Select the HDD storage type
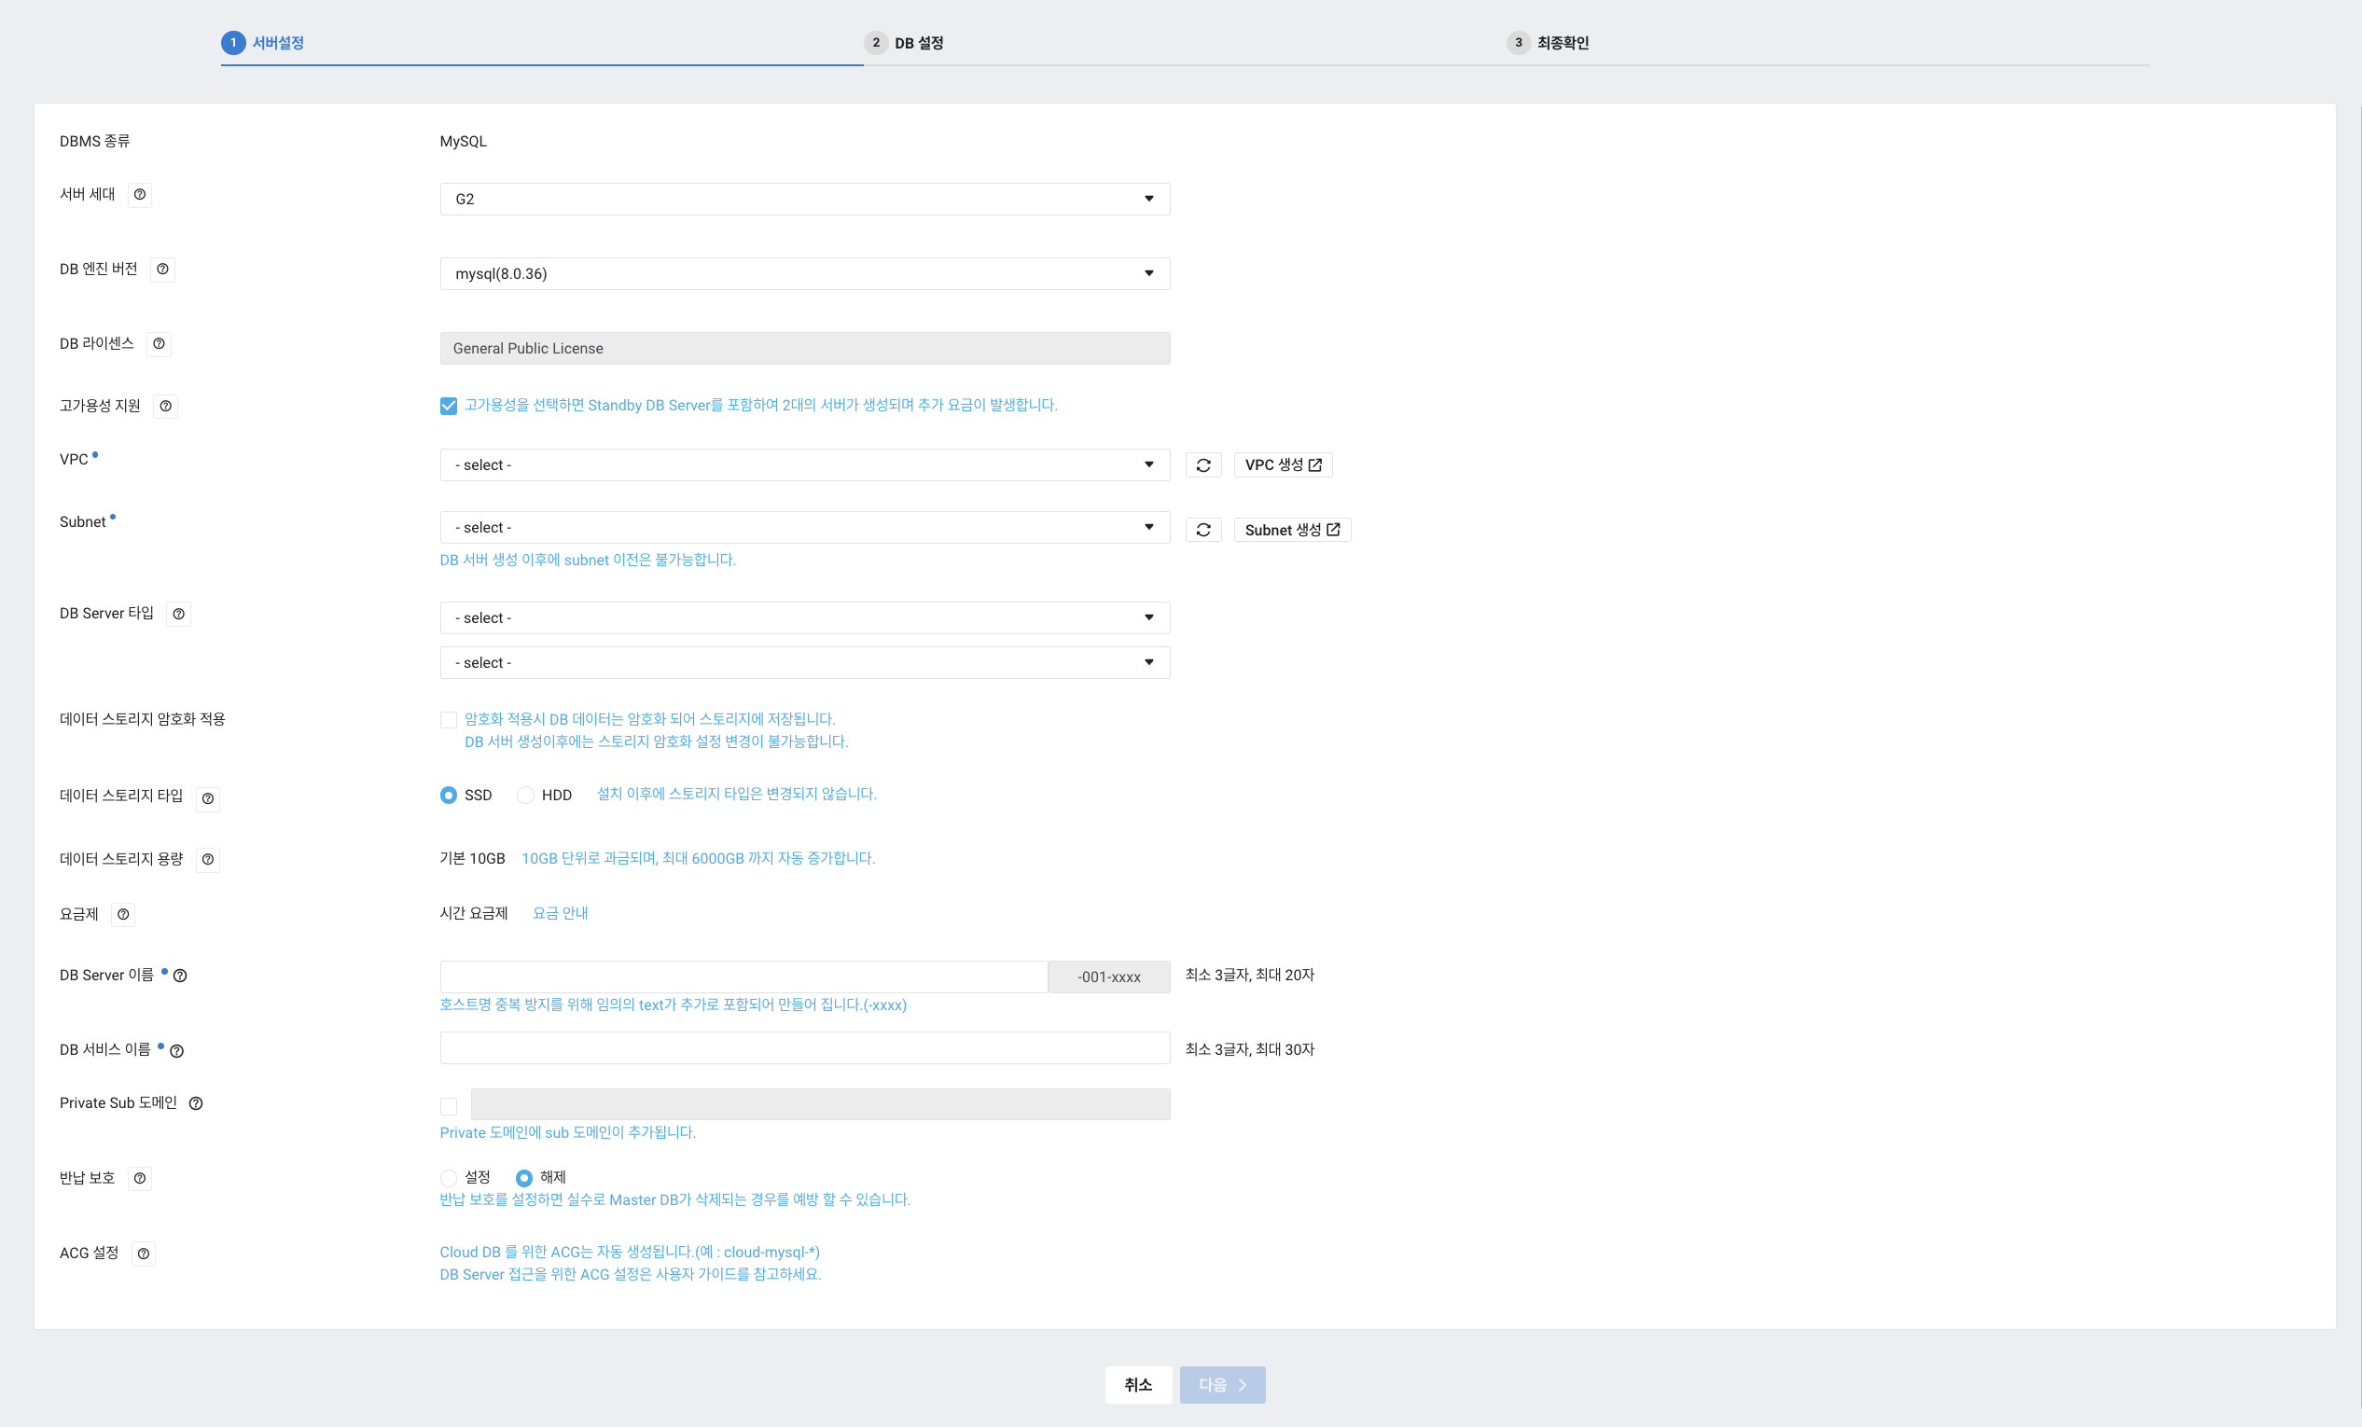The width and height of the screenshot is (2362, 1427). (x=525, y=795)
